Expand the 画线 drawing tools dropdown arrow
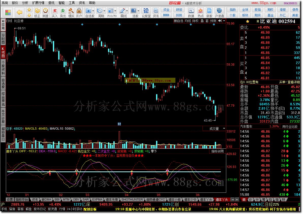Viewport: 303px width, 214px height. click(127, 11)
